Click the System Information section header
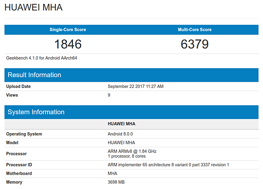The image size is (263, 189). (x=36, y=112)
